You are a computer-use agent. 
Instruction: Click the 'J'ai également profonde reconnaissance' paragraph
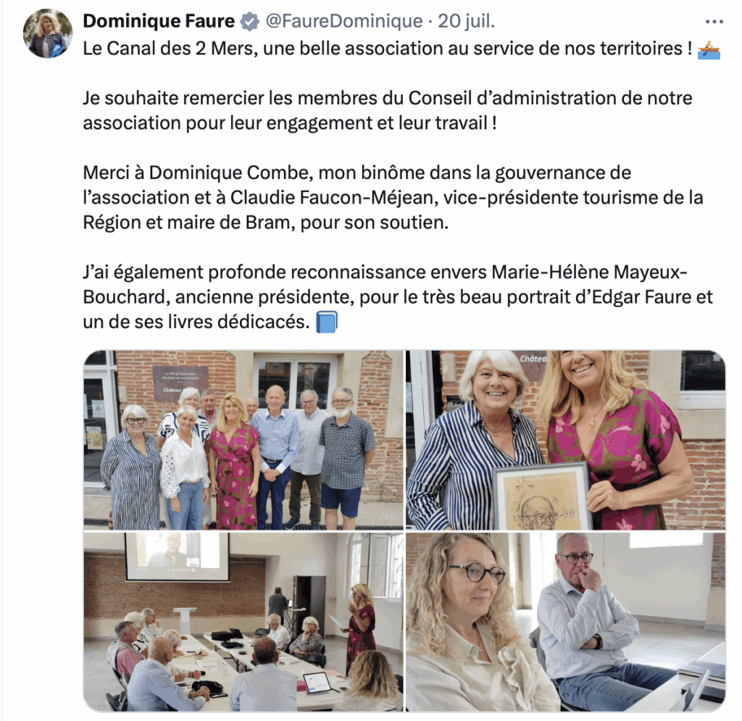tap(398, 297)
